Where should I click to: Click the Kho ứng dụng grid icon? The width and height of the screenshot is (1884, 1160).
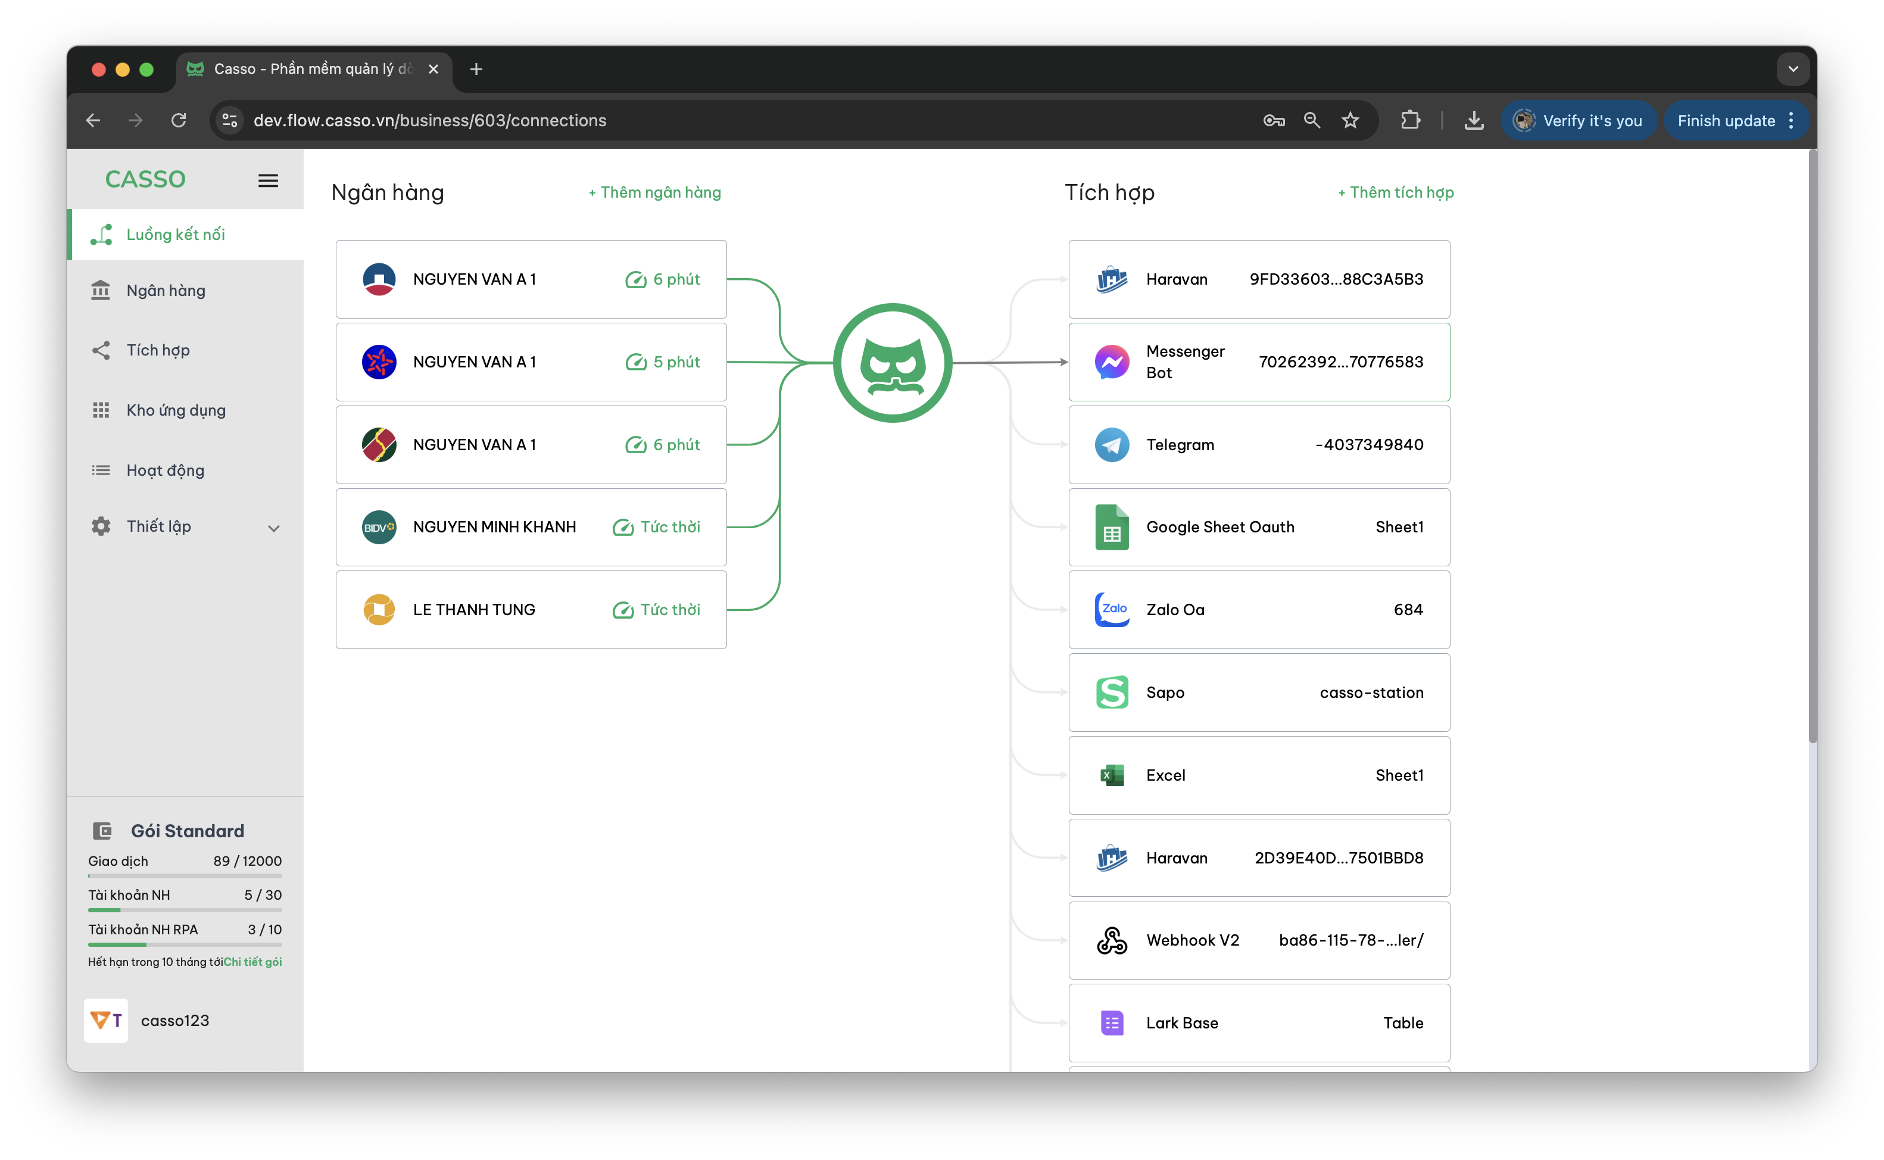pos(101,410)
